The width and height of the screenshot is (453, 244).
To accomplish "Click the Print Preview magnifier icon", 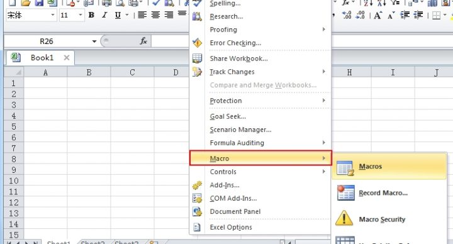I will point(120,3).
